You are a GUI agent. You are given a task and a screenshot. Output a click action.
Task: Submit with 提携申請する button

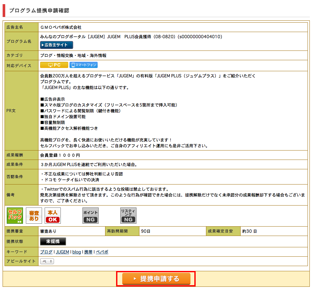(x=156, y=279)
